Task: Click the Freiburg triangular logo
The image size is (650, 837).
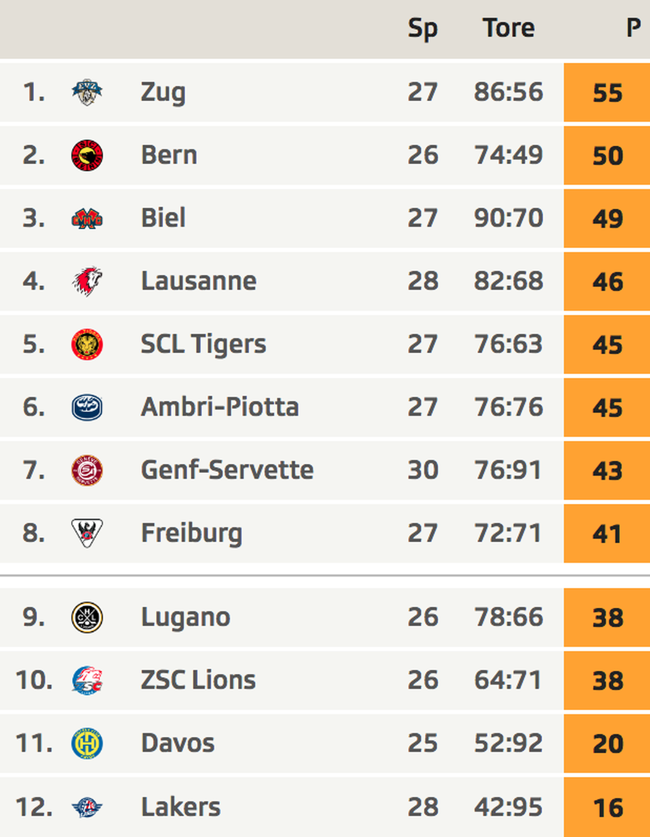Action: 87,533
